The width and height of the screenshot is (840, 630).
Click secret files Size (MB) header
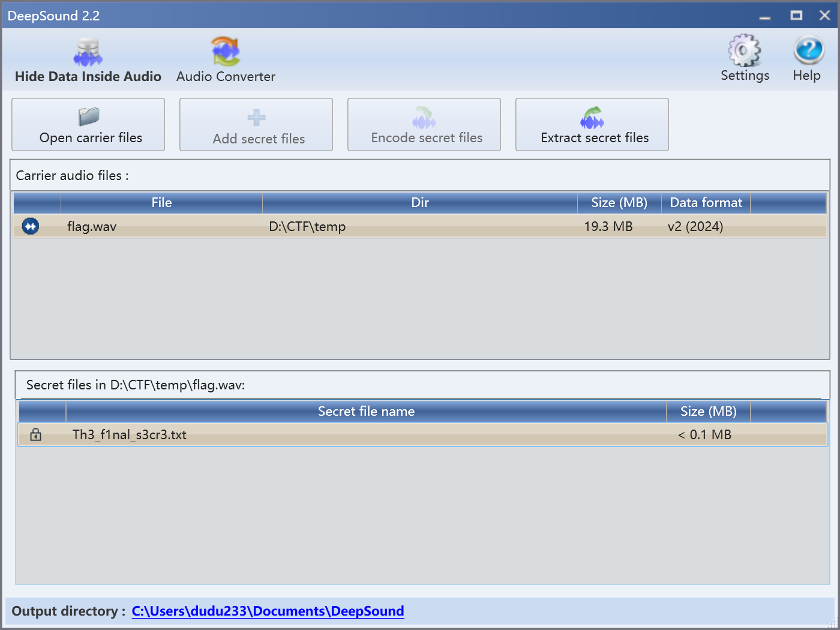(x=709, y=412)
